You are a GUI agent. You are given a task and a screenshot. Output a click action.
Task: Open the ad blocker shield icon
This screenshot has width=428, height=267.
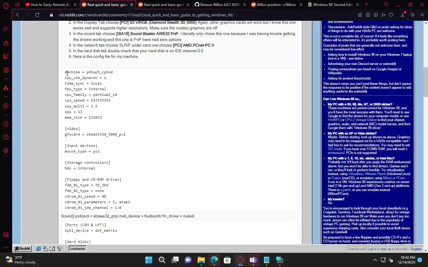(376, 15)
